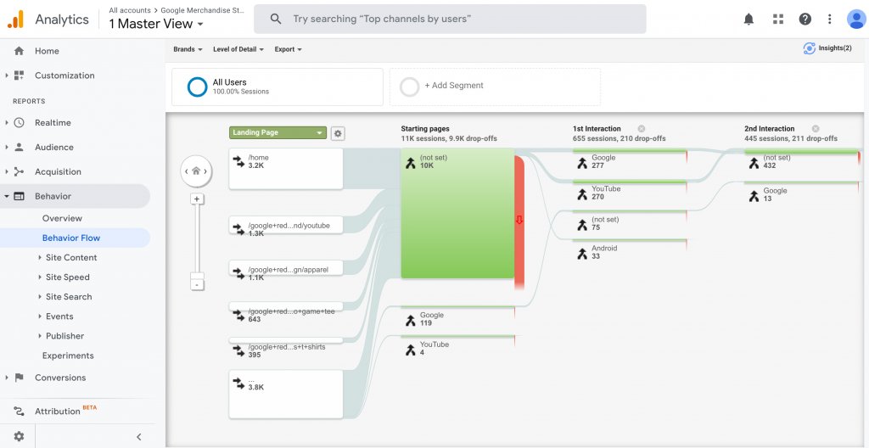Open Admin settings gear in sidebar
This screenshot has width=869, height=448.
[19, 436]
